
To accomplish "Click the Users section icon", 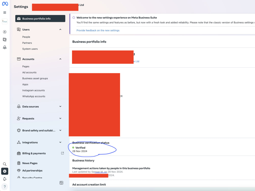I will coord(19,29).
